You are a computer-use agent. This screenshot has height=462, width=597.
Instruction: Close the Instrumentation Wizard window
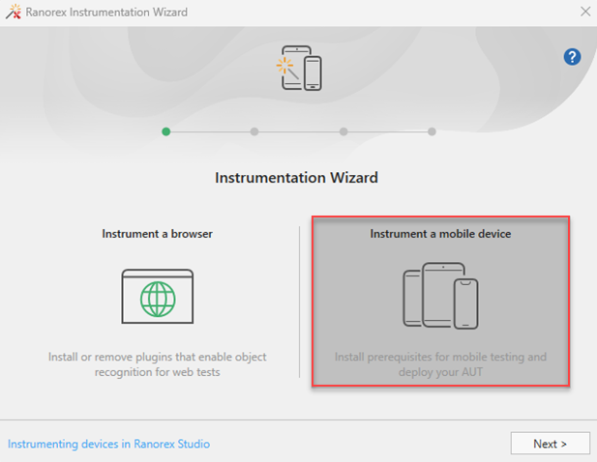(x=585, y=12)
